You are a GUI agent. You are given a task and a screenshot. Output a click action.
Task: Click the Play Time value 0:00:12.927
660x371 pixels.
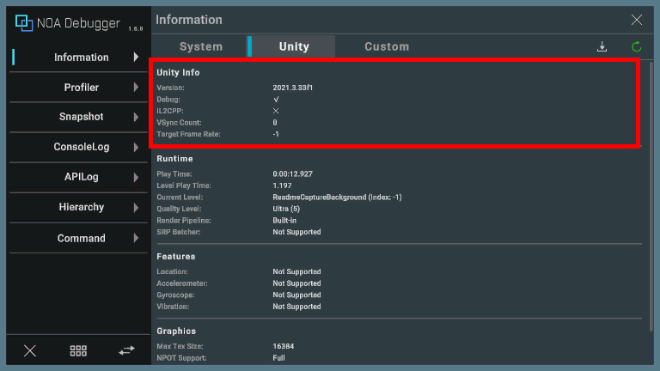tap(292, 173)
